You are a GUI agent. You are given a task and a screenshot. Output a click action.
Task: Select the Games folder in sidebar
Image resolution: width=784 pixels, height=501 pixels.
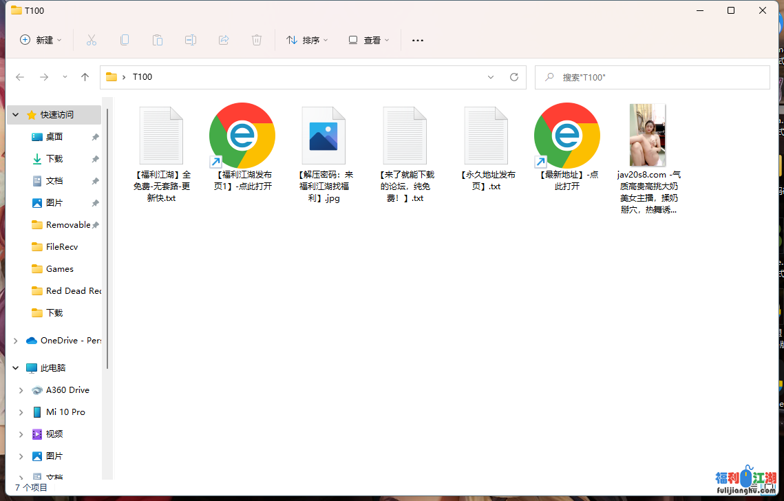pos(59,269)
